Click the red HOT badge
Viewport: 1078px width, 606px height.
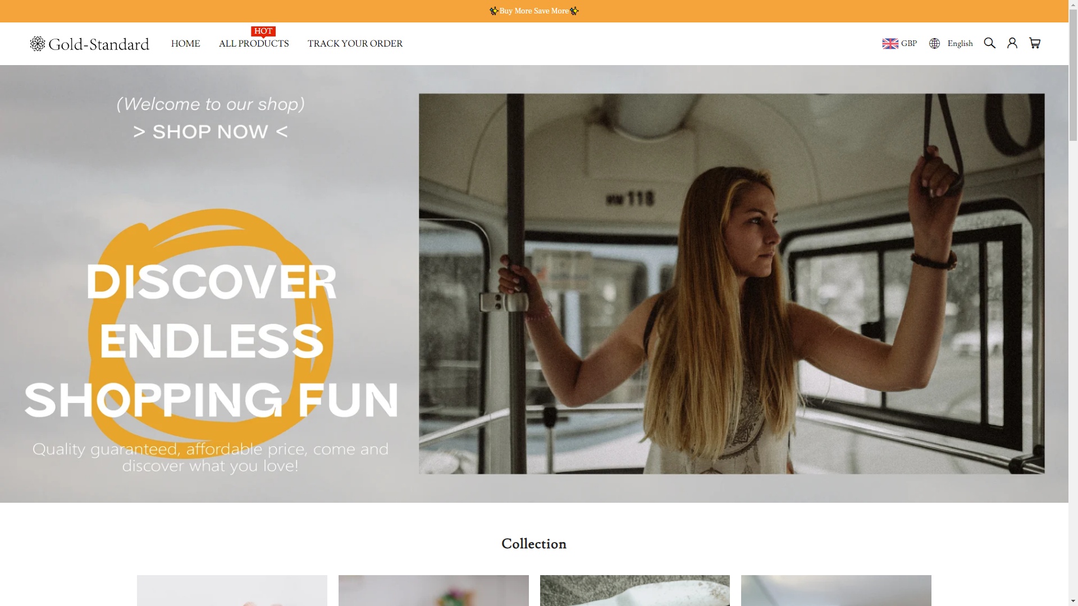coord(263,31)
